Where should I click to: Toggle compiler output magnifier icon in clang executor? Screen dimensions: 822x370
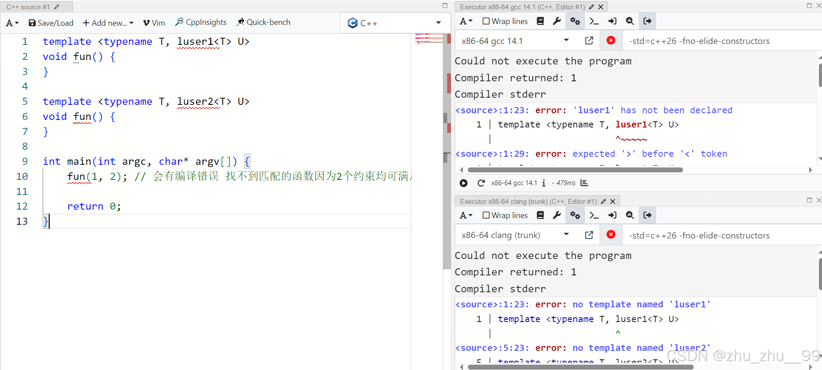pyautogui.click(x=630, y=215)
